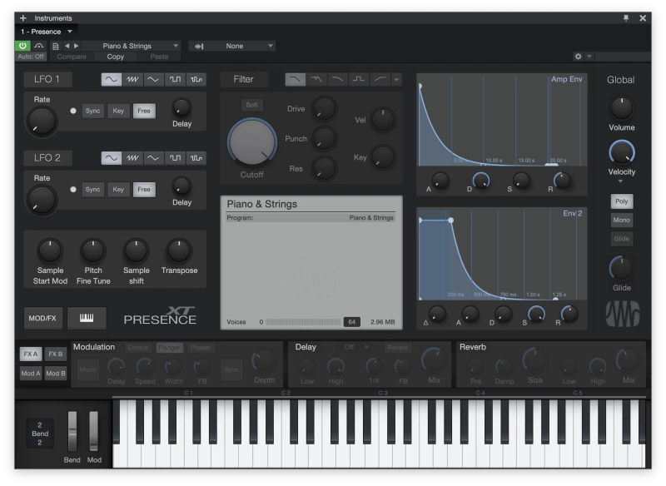Select the first low-pass filter type icon
Screen dimensions: 666x486
click(x=296, y=80)
